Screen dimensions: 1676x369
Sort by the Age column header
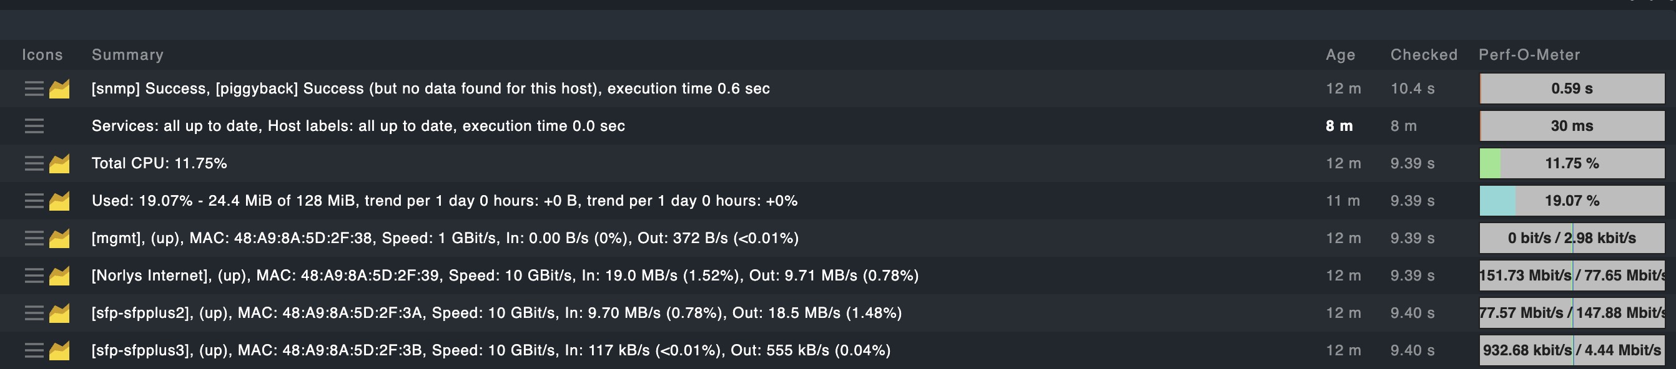(x=1340, y=55)
